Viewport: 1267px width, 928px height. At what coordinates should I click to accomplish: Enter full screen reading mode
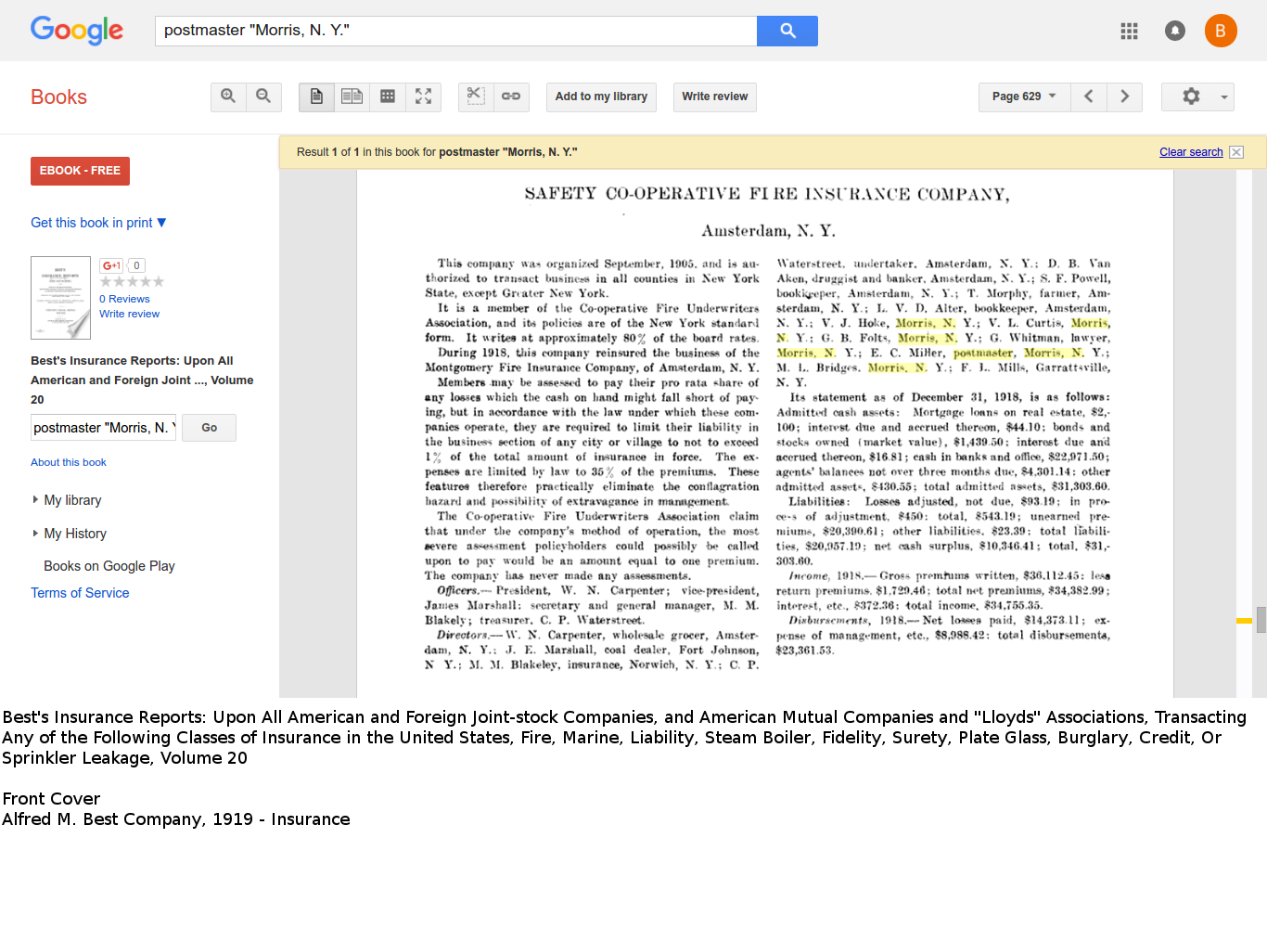click(423, 97)
